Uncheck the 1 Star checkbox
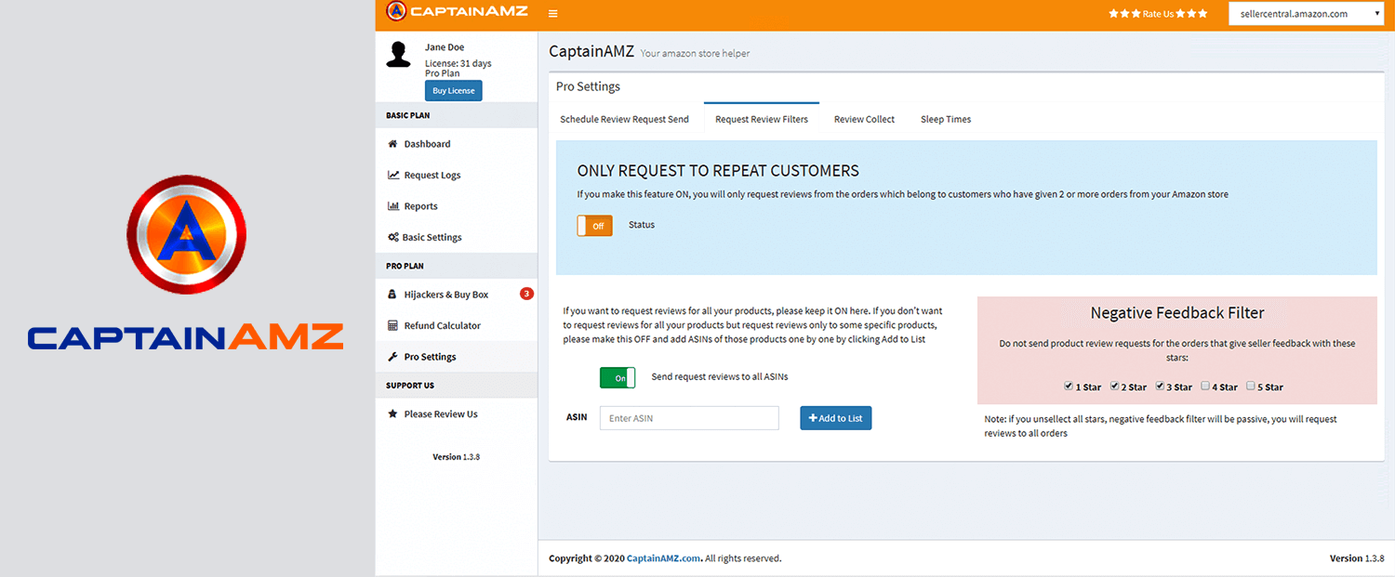Image resolution: width=1395 pixels, height=577 pixels. click(x=1069, y=386)
